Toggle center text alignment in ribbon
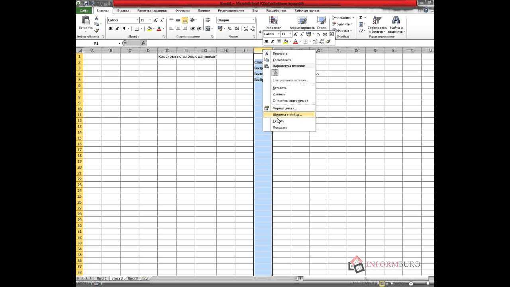This screenshot has height=287, width=510. coord(178,29)
